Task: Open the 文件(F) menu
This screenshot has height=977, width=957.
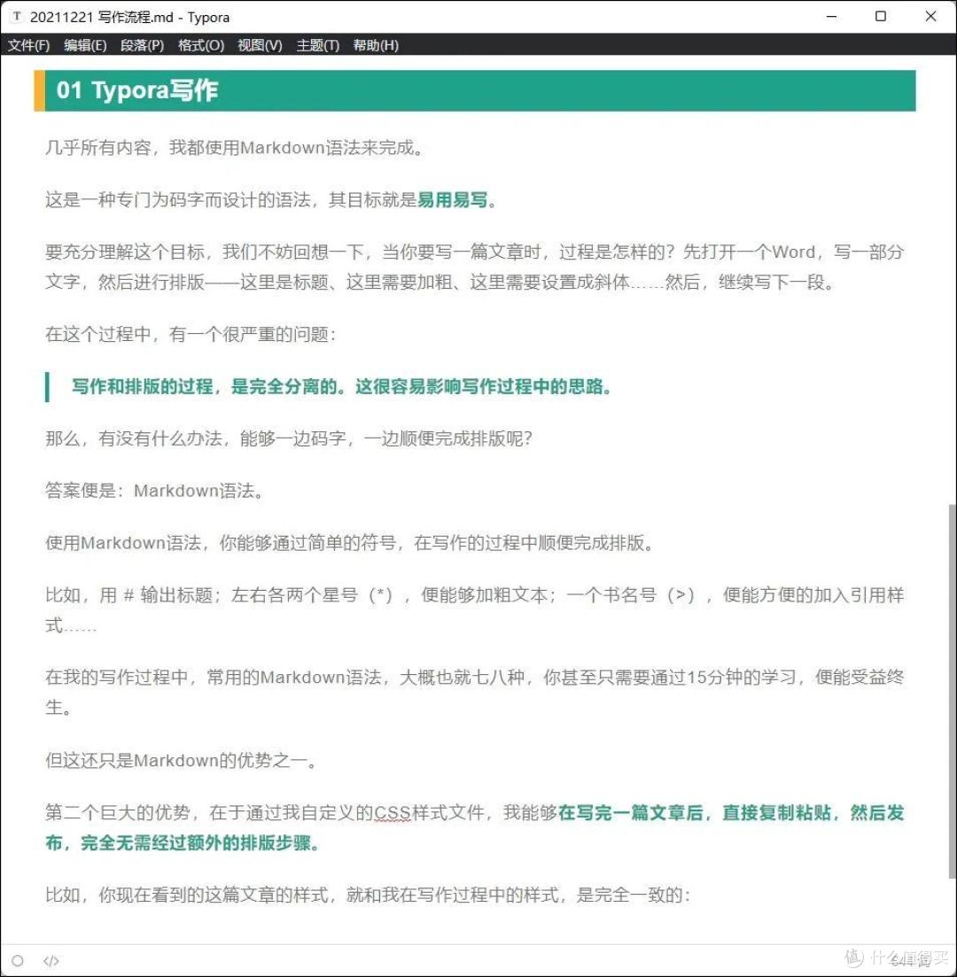Action: tap(28, 45)
